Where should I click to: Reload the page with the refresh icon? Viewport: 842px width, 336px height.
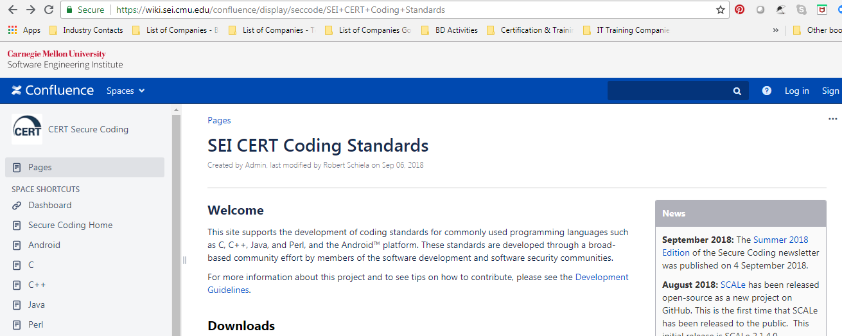[x=49, y=10]
